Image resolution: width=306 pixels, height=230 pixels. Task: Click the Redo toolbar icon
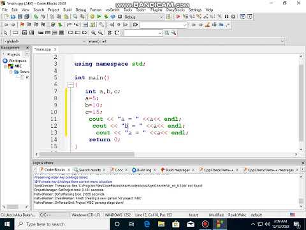[x=43, y=17]
